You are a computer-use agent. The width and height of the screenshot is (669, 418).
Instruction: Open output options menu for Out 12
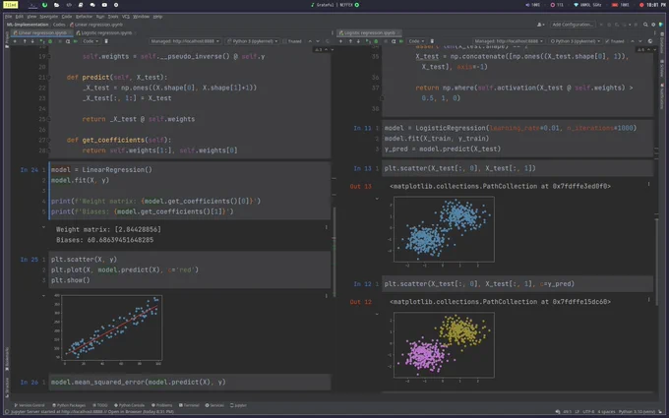coord(649,300)
